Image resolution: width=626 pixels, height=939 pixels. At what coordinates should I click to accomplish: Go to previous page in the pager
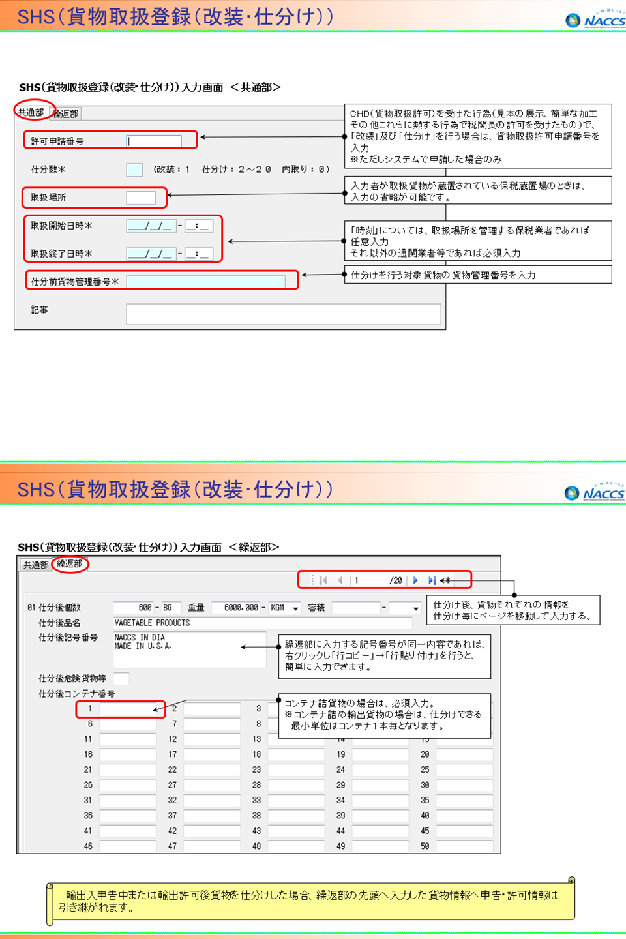pos(340,580)
